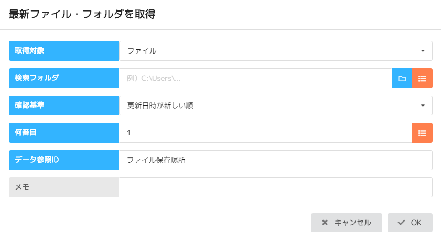The image size is (441, 242).
Task: Confirm with the OK button
Action: tap(410, 223)
